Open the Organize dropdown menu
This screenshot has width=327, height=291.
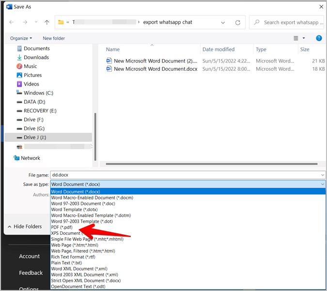[x=21, y=38]
